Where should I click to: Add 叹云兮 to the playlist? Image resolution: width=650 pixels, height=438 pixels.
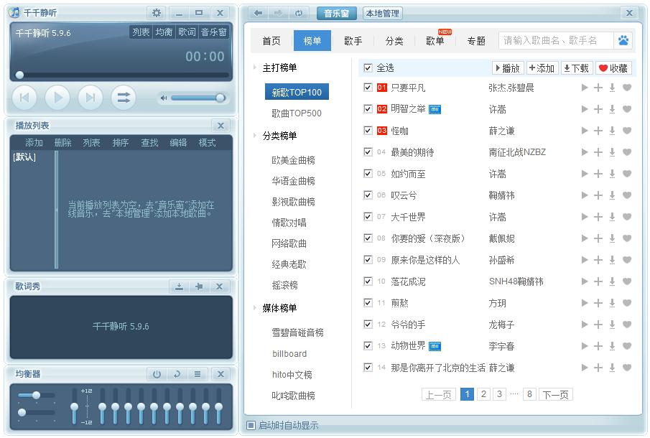(598, 195)
